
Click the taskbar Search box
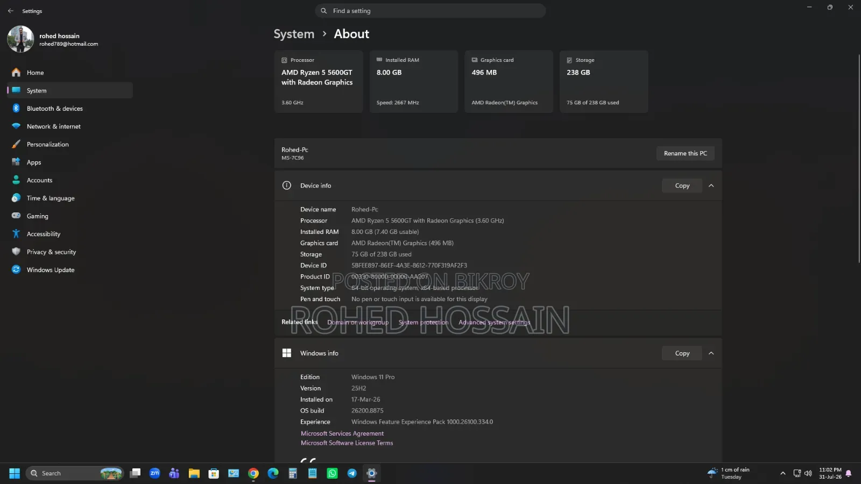point(75,473)
